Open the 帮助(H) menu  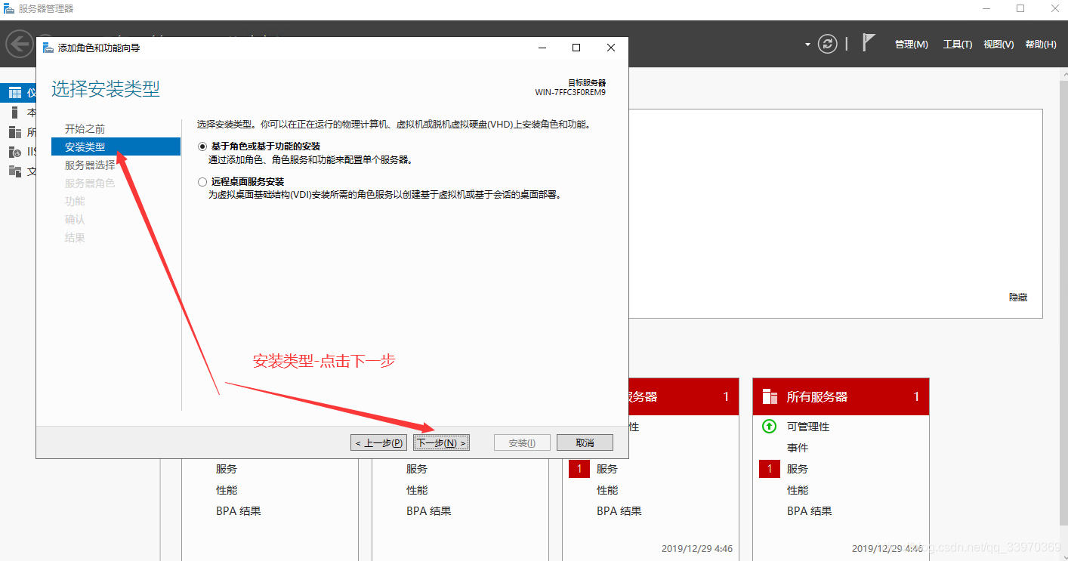(1040, 45)
